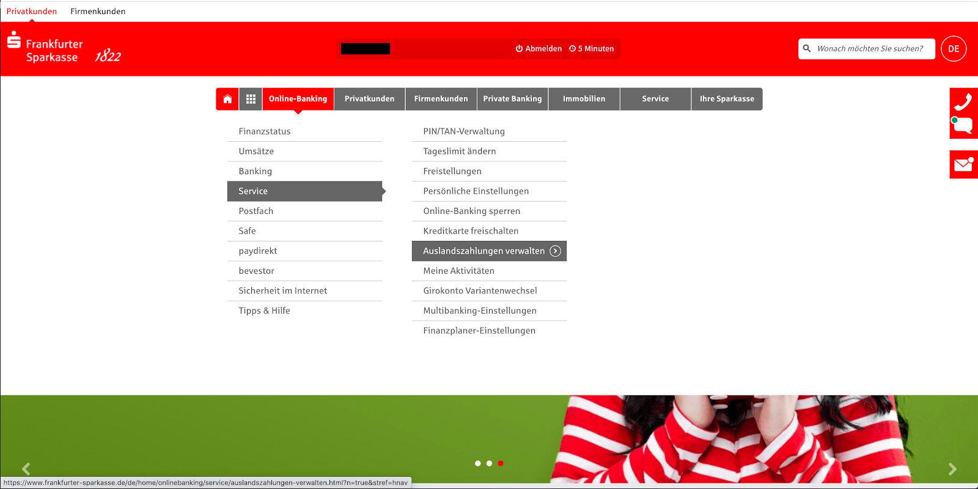
Task: Select the Privatkunden link at top
Action: click(x=32, y=12)
